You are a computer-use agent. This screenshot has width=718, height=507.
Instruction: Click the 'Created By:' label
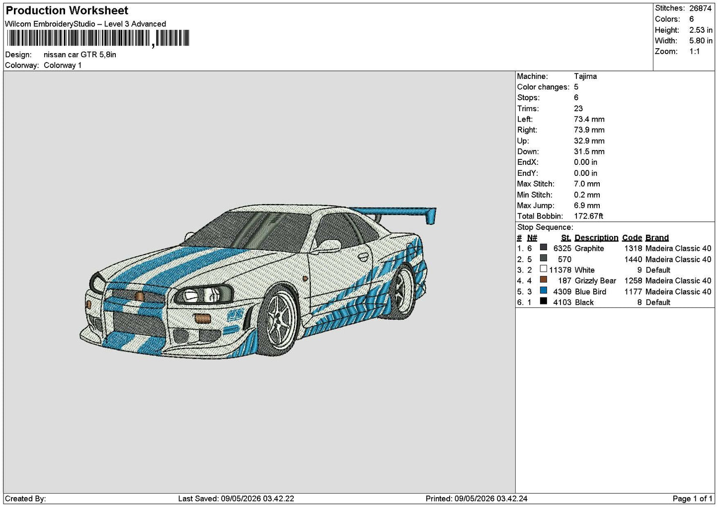click(25, 499)
